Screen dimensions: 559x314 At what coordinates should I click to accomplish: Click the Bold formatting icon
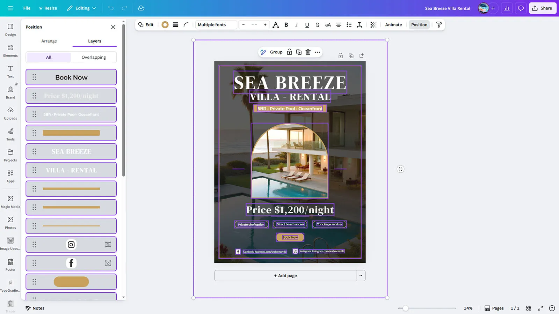click(286, 25)
